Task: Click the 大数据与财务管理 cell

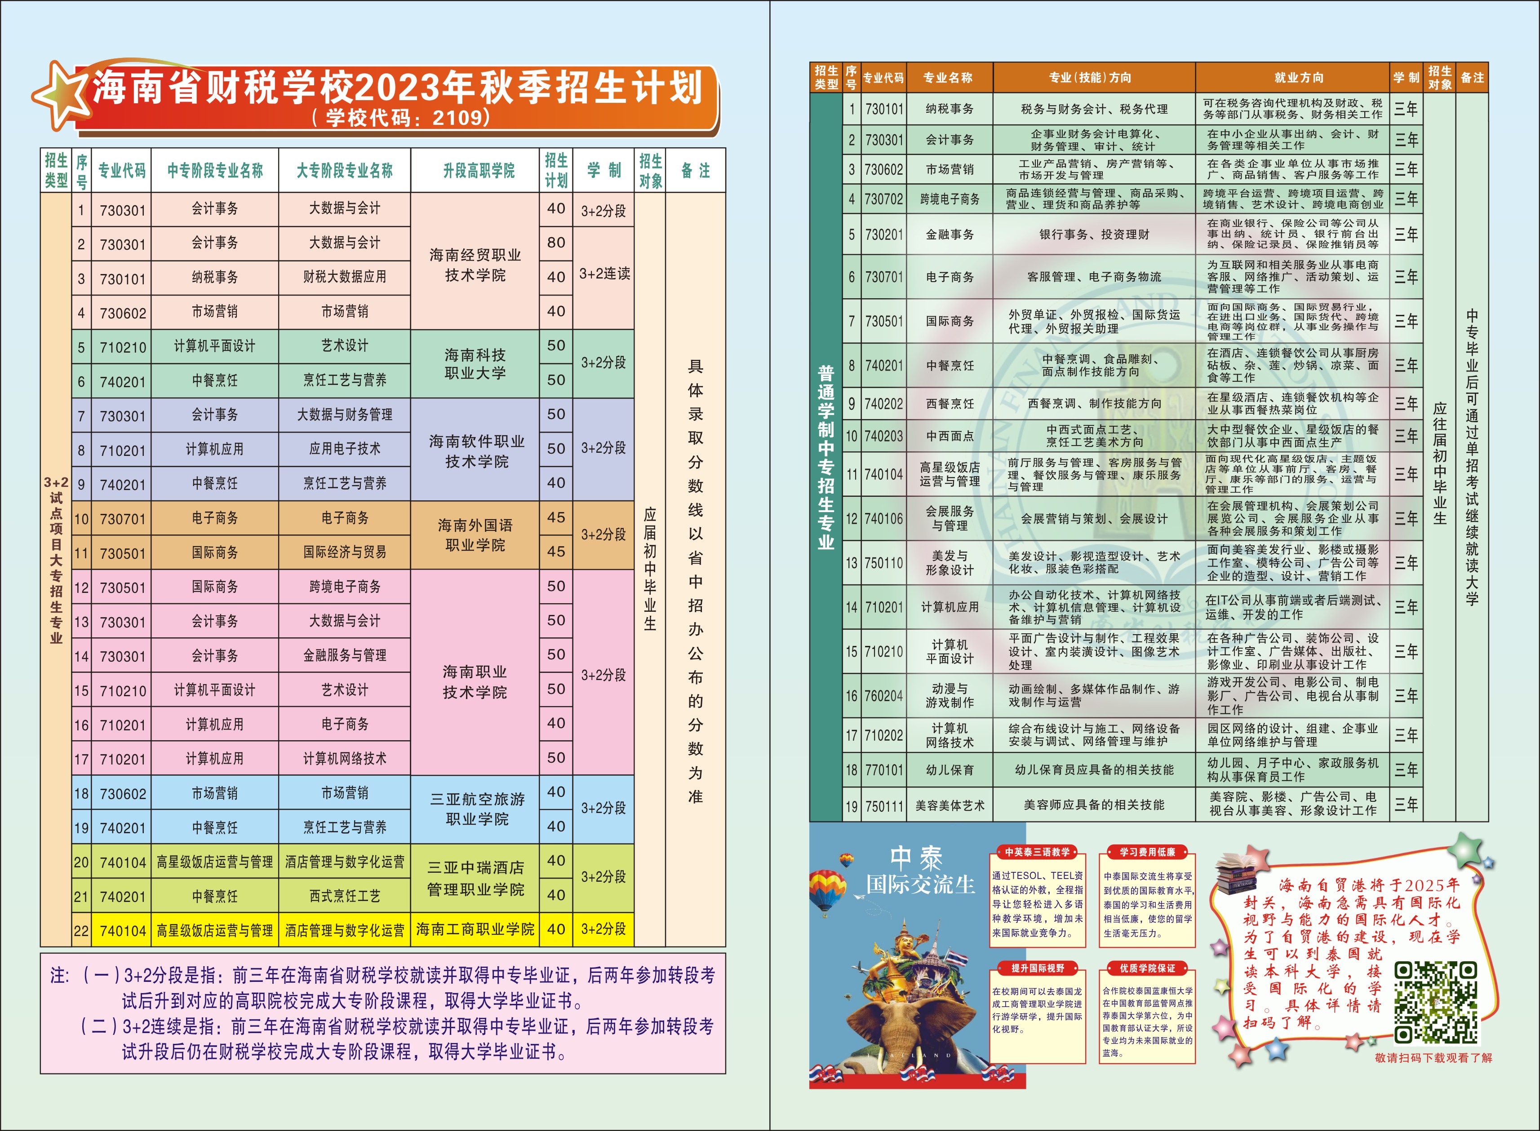Action: [344, 414]
